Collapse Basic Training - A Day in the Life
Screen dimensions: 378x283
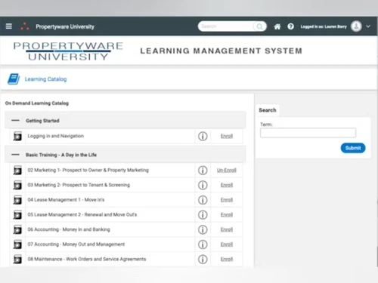[15, 155]
